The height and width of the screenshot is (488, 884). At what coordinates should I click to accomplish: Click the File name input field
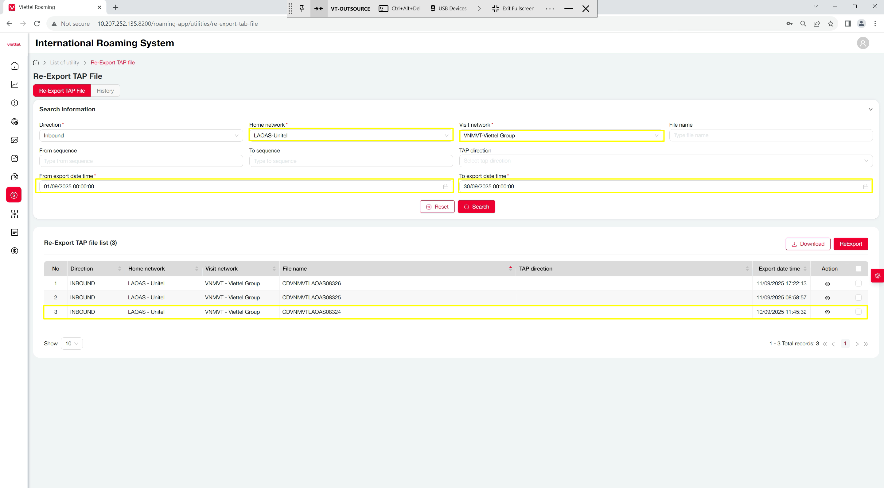point(770,135)
